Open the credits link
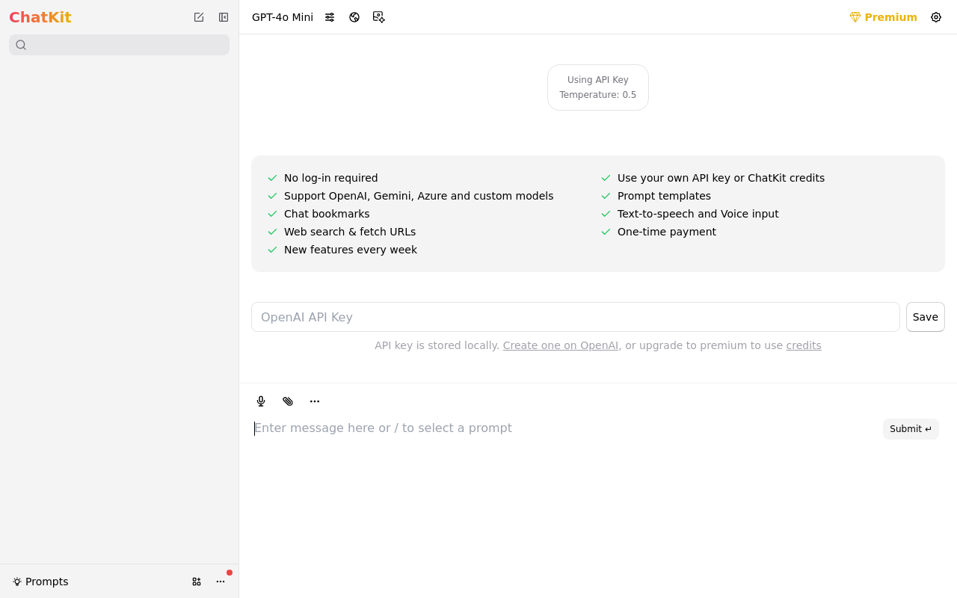 804,345
